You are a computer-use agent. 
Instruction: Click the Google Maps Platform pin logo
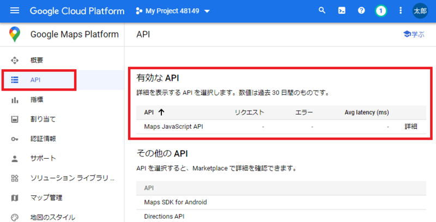[x=15, y=35]
